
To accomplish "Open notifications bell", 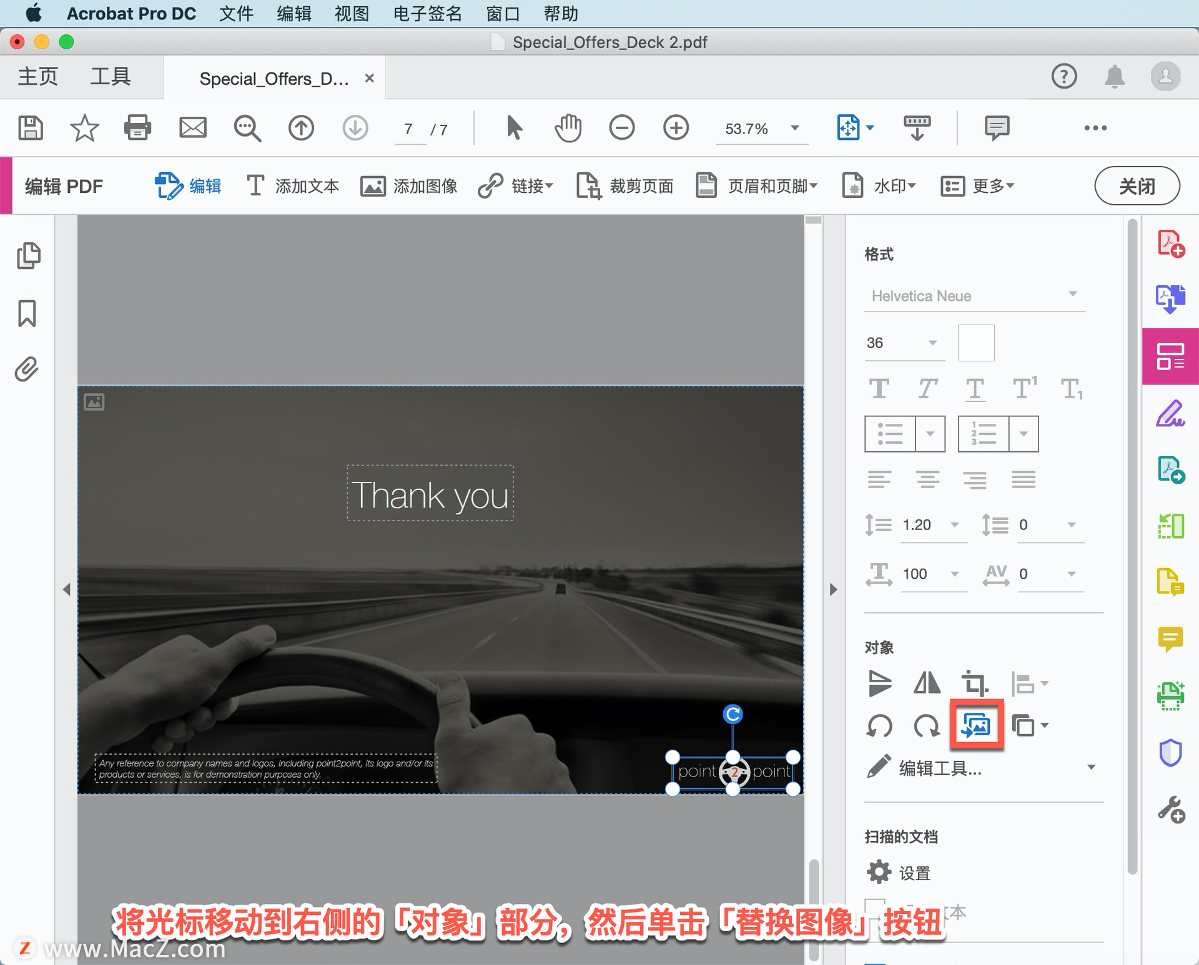I will point(1115,76).
